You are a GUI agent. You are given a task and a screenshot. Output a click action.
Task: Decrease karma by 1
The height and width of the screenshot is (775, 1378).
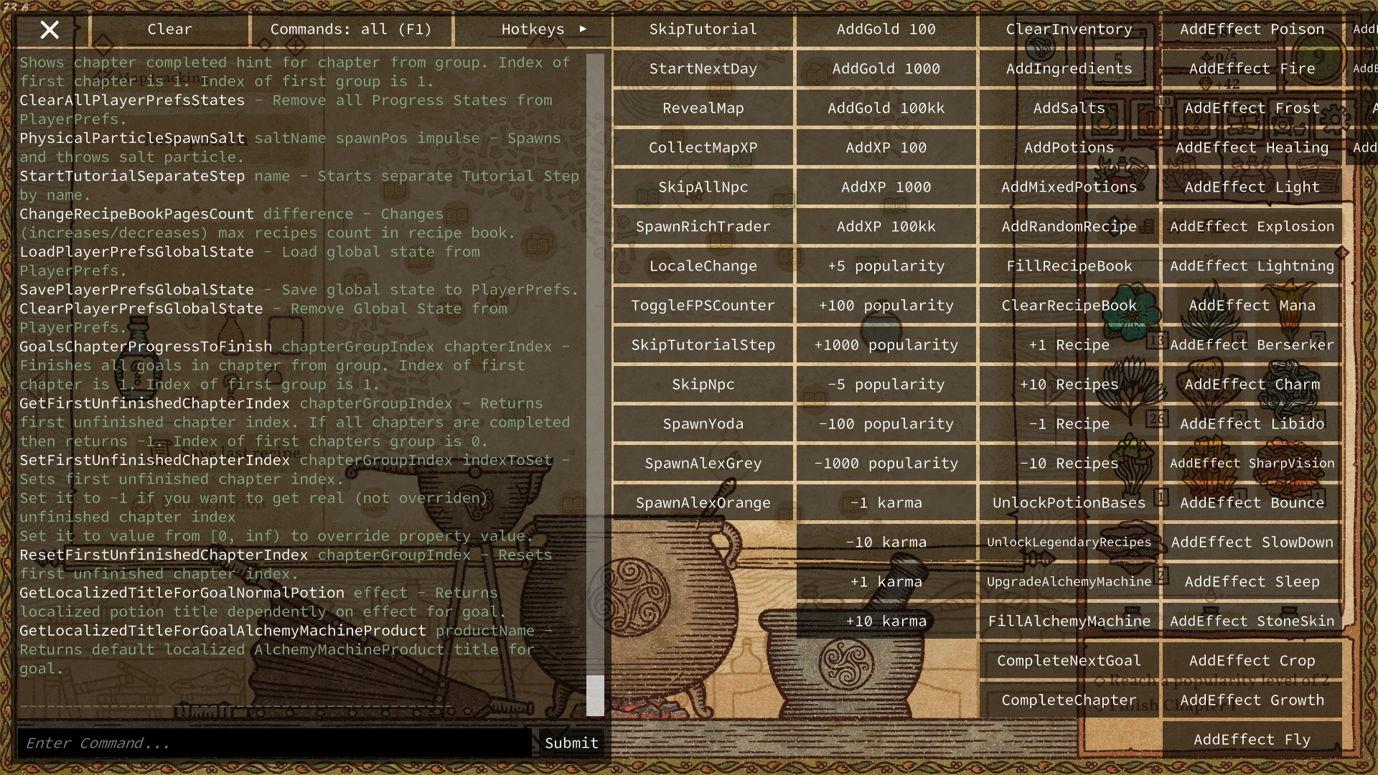(x=886, y=502)
